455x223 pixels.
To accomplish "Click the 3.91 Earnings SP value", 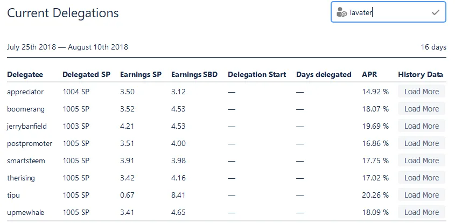I will pos(127,161).
